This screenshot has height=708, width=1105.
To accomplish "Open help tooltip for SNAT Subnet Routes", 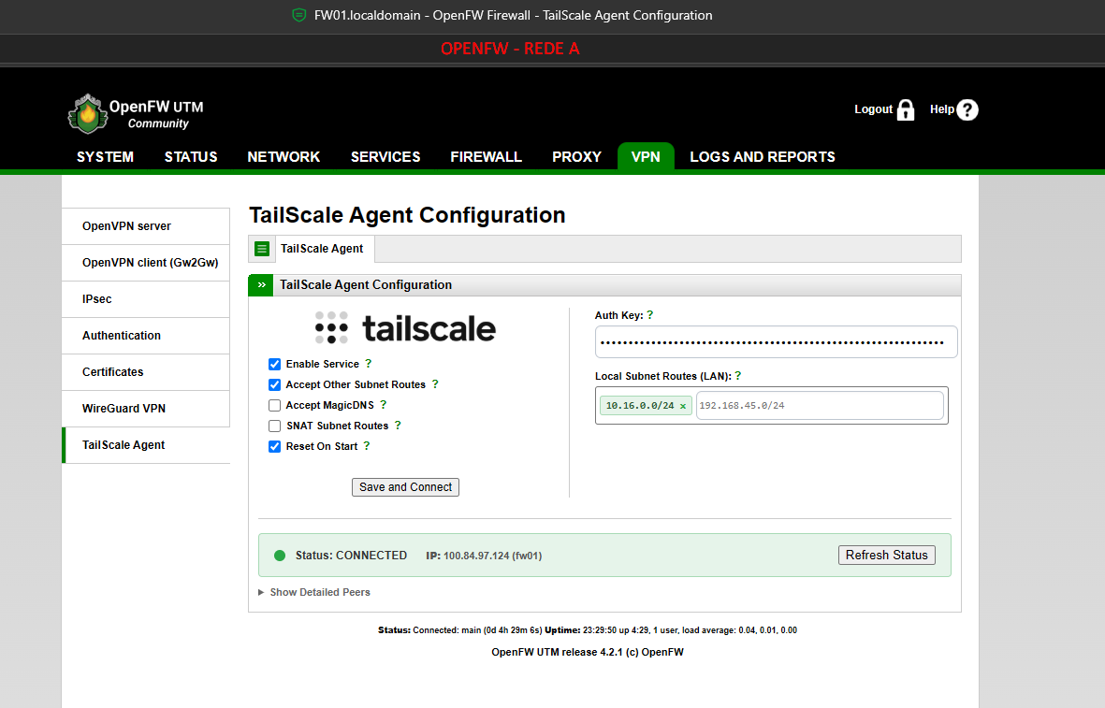I will click(398, 425).
